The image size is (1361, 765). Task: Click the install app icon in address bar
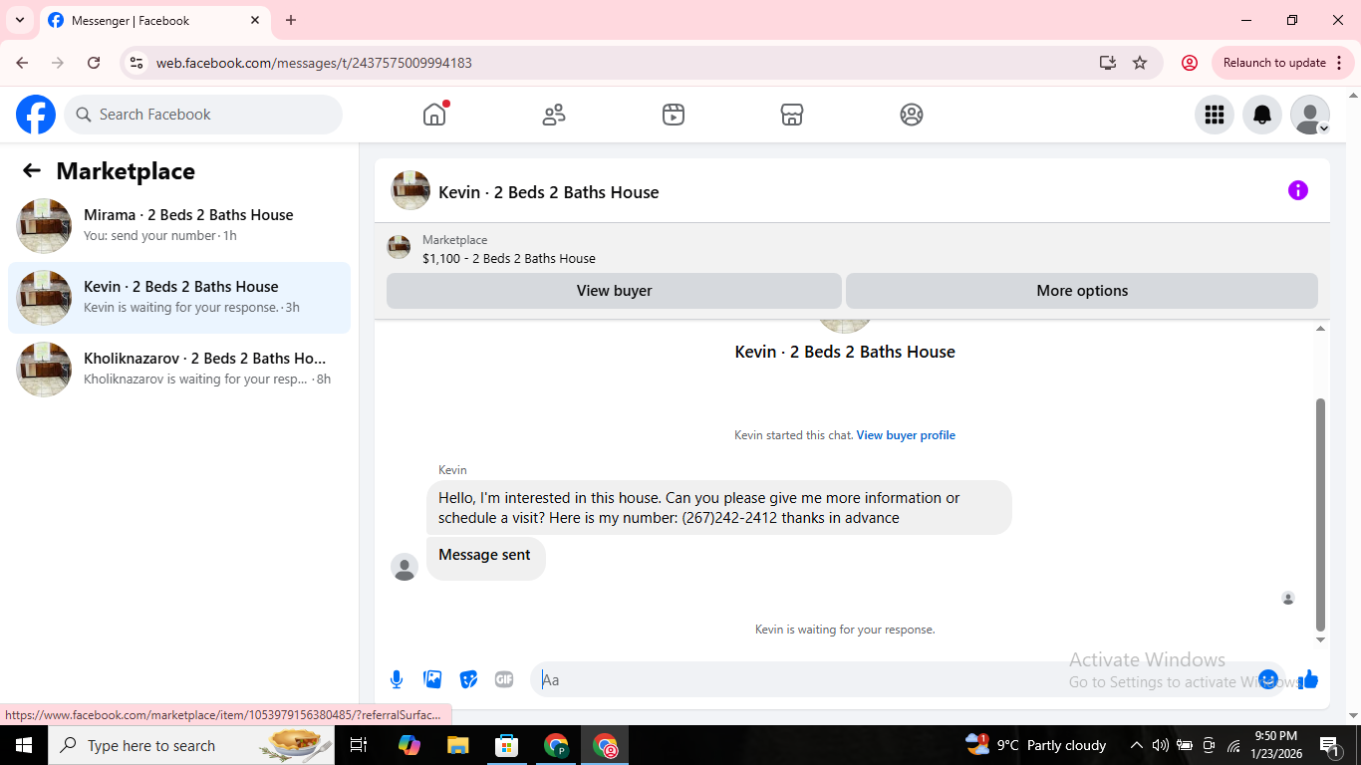[1108, 63]
